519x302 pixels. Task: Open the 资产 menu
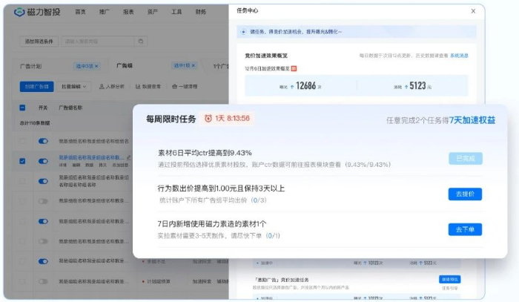pos(153,12)
